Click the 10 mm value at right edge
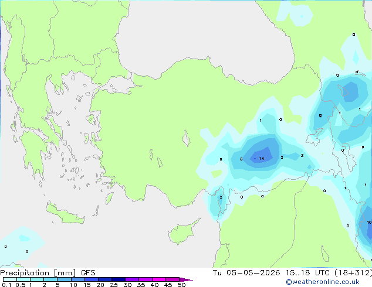This screenshot has height=287, width=372. point(369,223)
